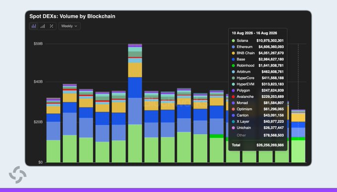Click the tooltip date range 10 Aug – 16 Aug

pos(254,33)
